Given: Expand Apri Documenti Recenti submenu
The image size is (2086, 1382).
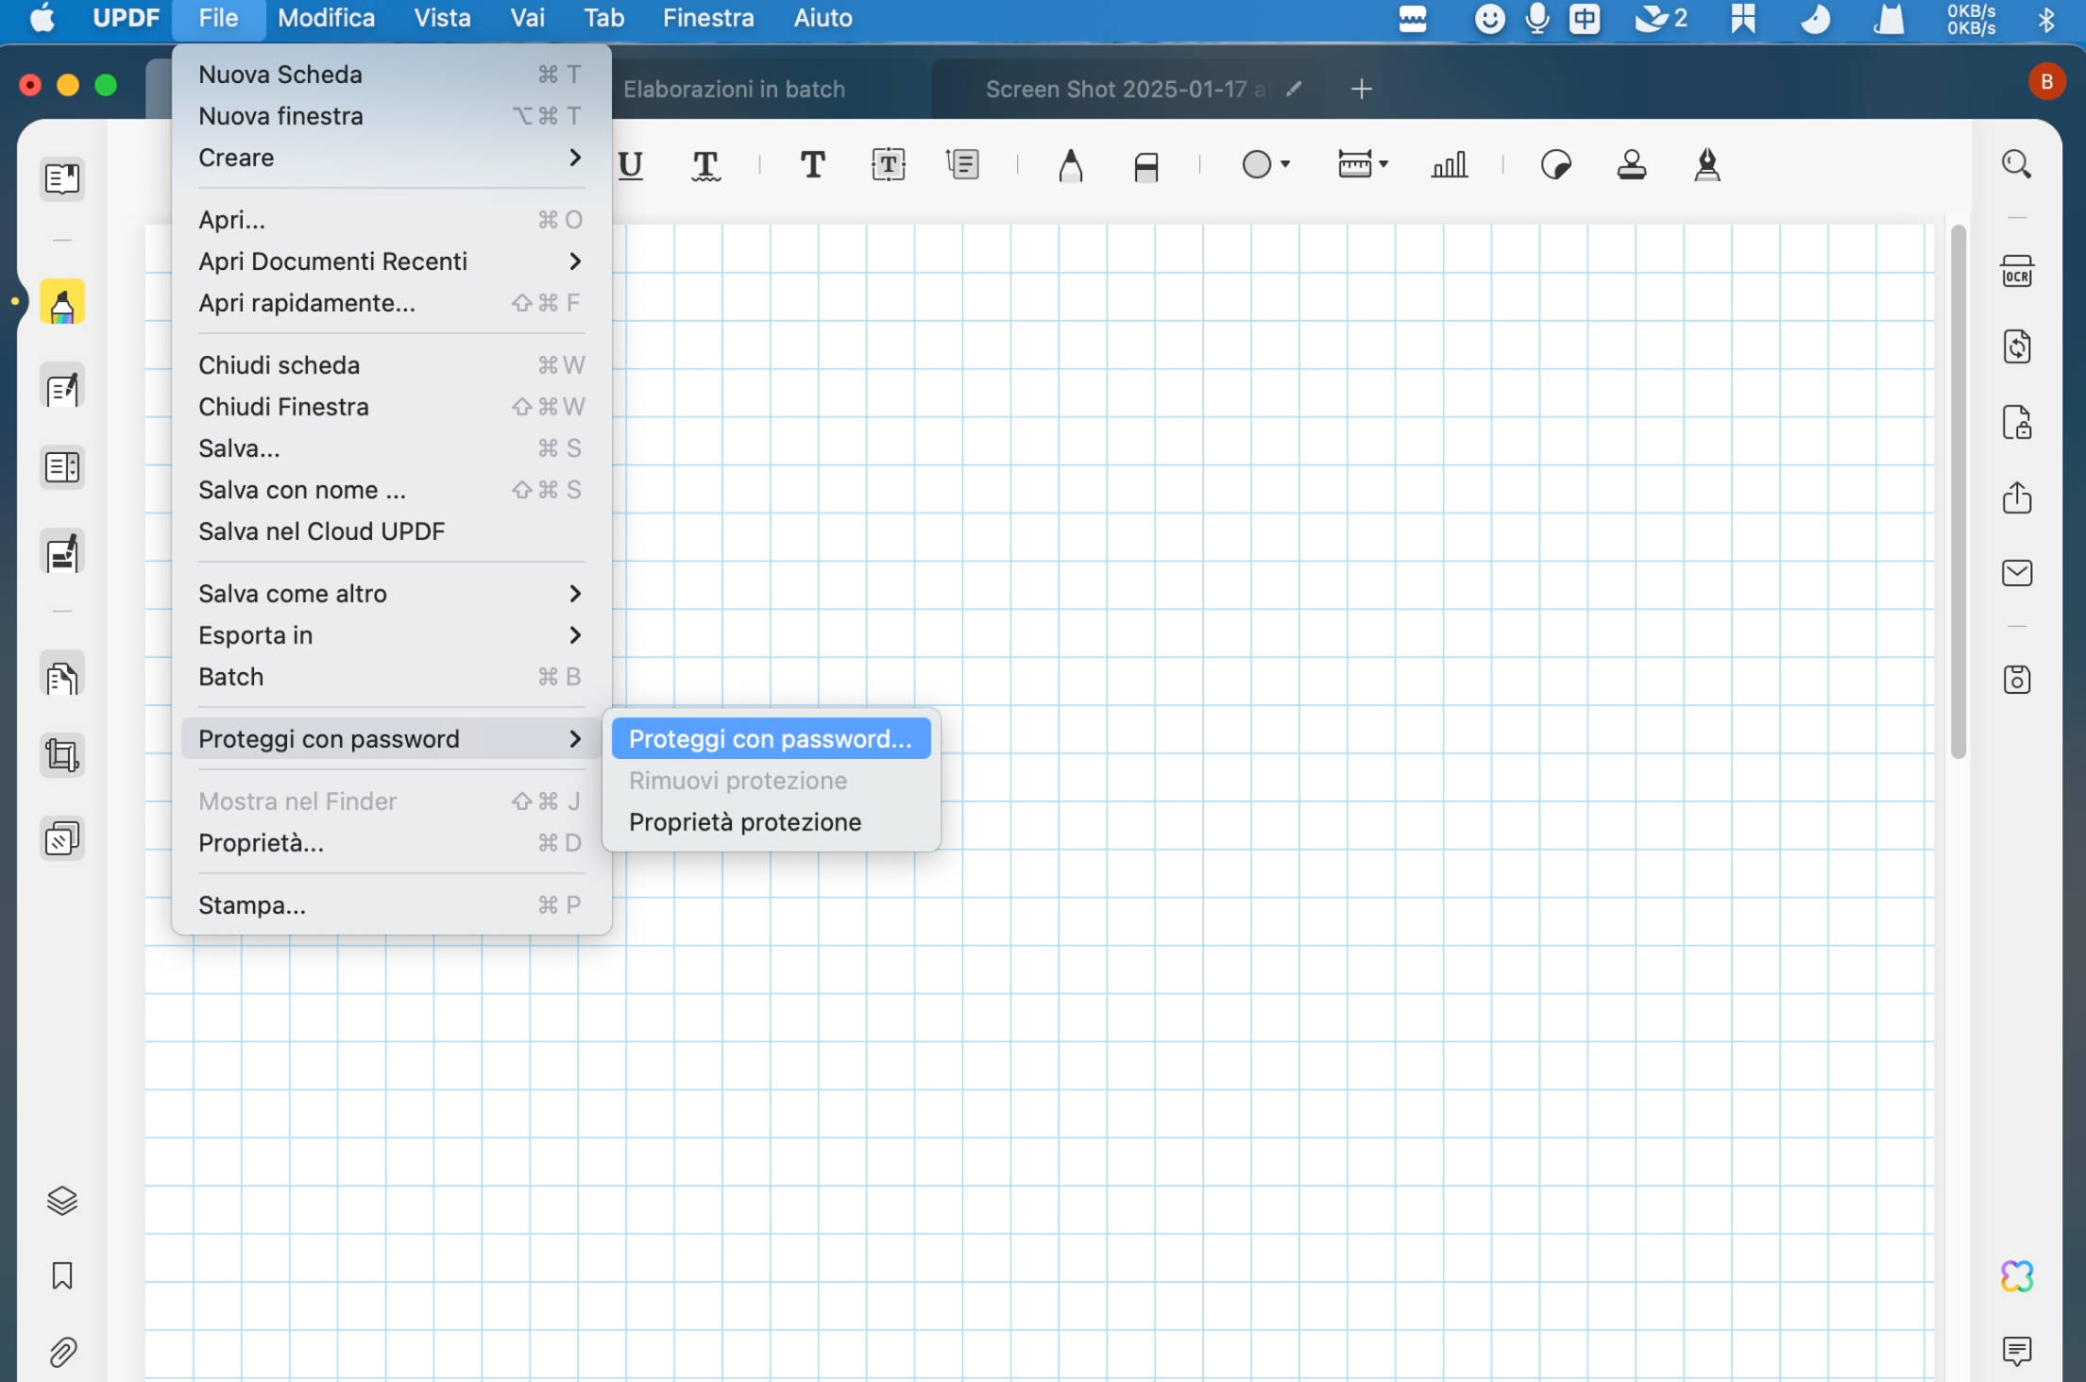Looking at the screenshot, I should click(x=391, y=261).
